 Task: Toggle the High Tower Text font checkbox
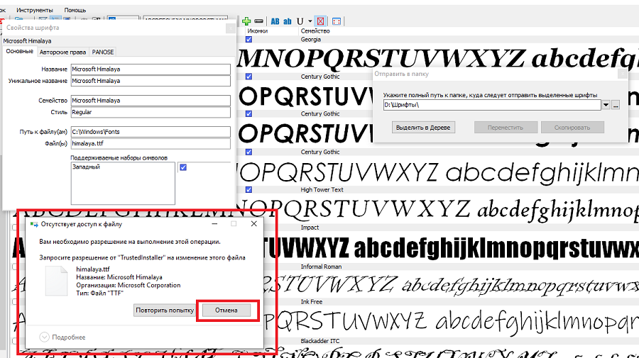pyautogui.click(x=248, y=190)
